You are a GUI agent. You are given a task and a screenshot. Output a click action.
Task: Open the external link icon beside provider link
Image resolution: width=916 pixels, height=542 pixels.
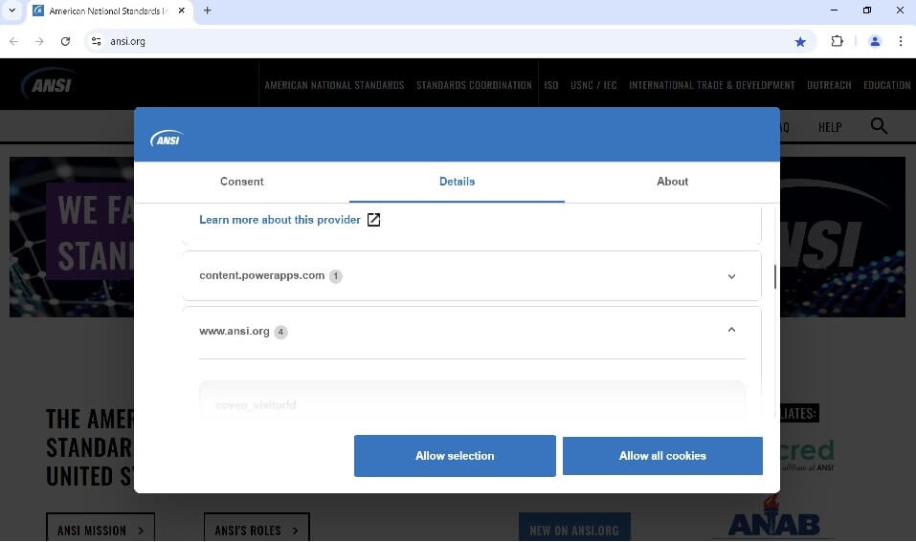(x=373, y=219)
